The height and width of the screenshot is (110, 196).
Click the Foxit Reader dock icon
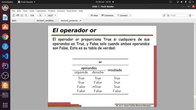(x=5, y=85)
